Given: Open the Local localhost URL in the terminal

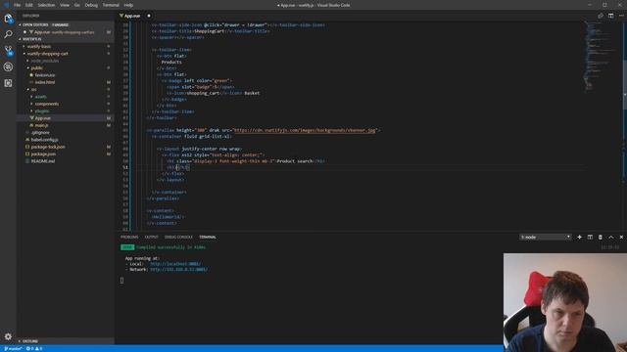Looking at the screenshot, I should [x=175, y=264].
